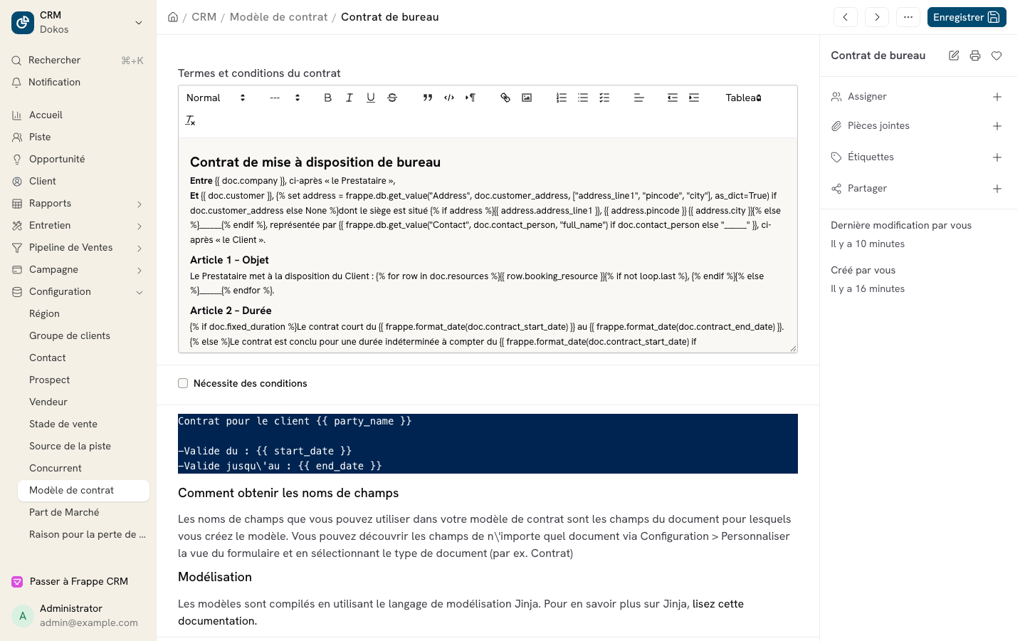This screenshot has width=1025, height=641.
Task: Save the template with the Enregistrer button
Action: 967,17
